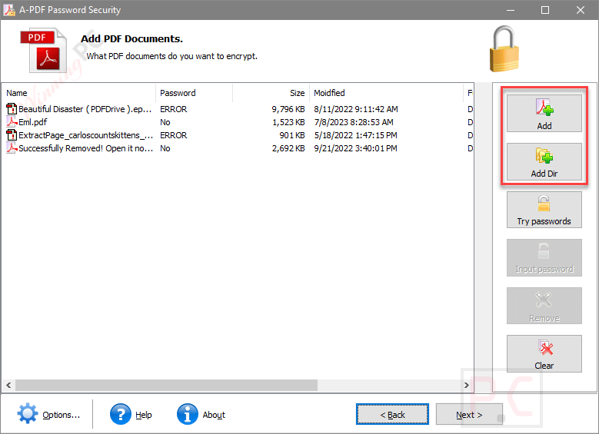Click the Add Dir folder button
Image resolution: width=599 pixels, height=434 pixels.
pyautogui.click(x=544, y=161)
